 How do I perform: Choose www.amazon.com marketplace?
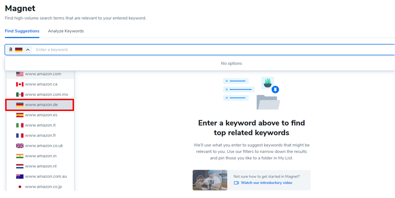pyautogui.click(x=41, y=74)
